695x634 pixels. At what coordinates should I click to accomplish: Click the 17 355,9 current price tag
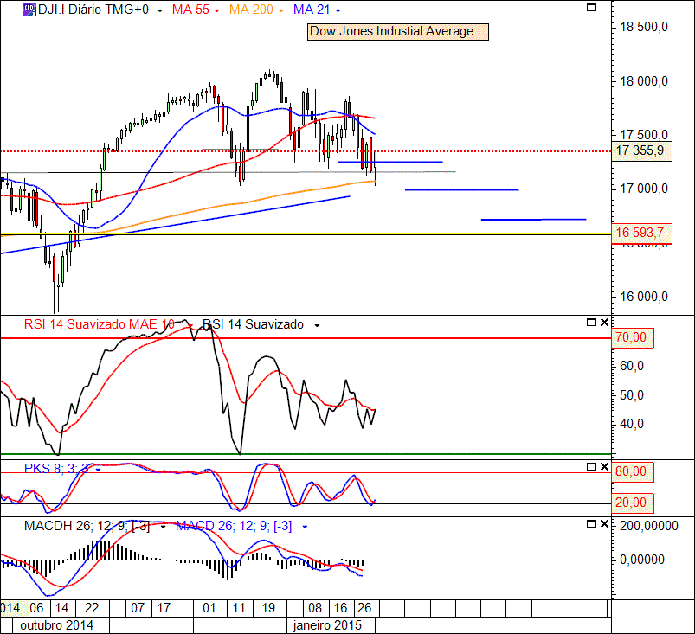641,151
